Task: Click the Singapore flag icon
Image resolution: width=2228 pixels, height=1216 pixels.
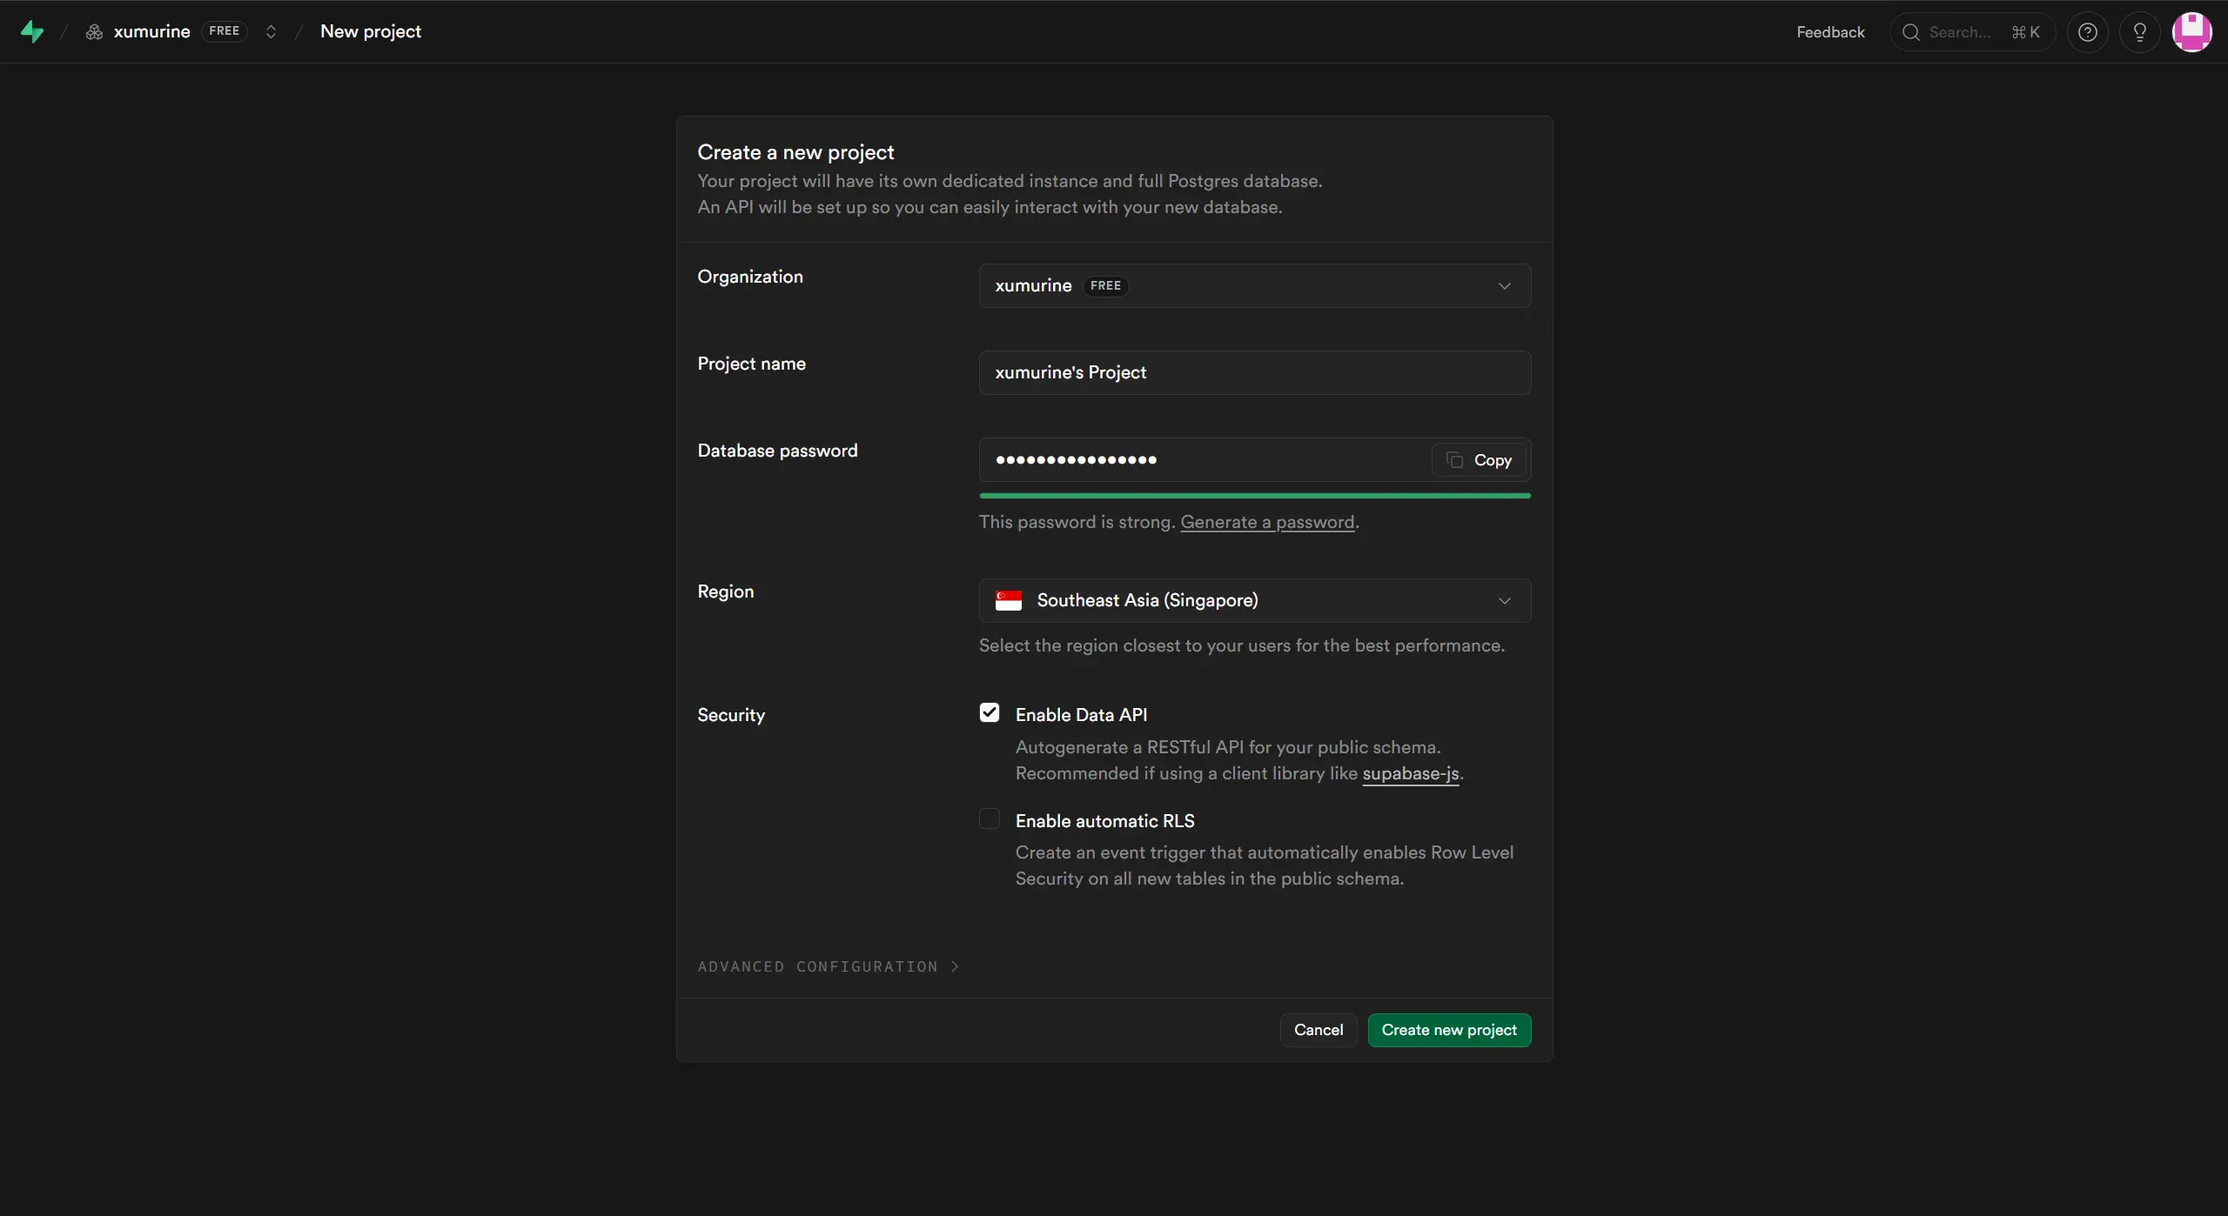Action: [x=1009, y=601]
